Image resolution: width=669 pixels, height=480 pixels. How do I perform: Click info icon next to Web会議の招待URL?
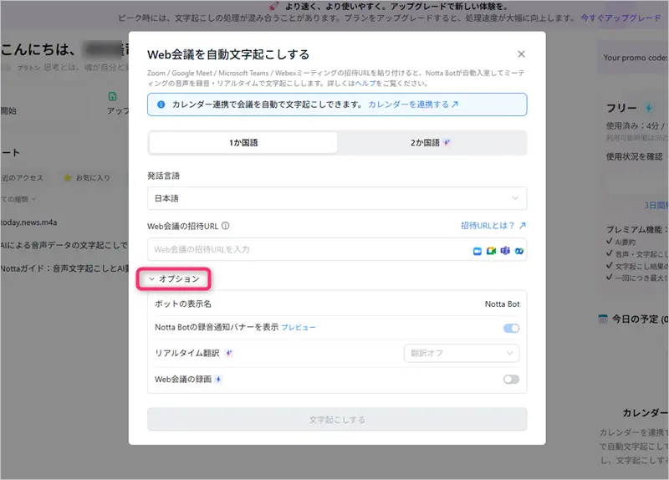pyautogui.click(x=225, y=226)
